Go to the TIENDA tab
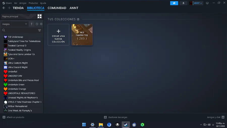227x128 pixels. (18, 8)
